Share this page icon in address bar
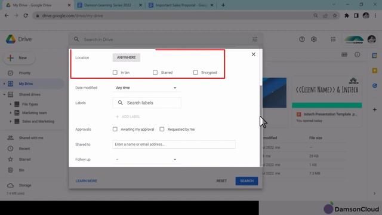The width and height of the screenshot is (382, 215). coord(325,16)
